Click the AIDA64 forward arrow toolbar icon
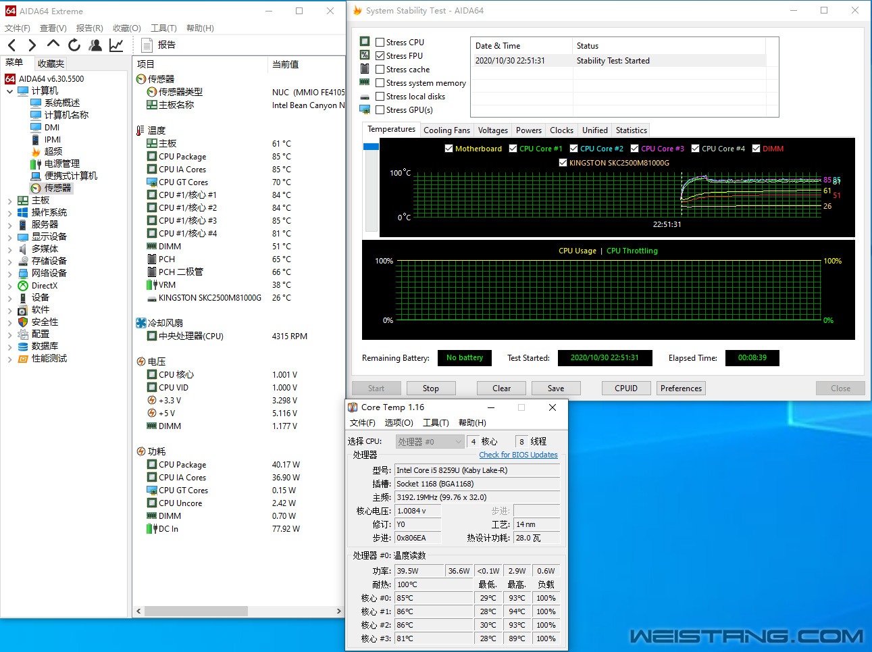Image resolution: width=872 pixels, height=652 pixels. (32, 45)
